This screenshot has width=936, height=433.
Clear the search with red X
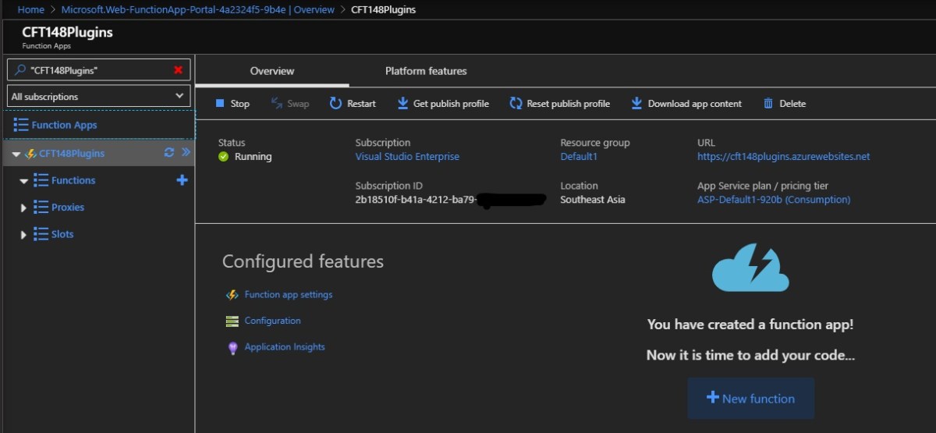[178, 70]
